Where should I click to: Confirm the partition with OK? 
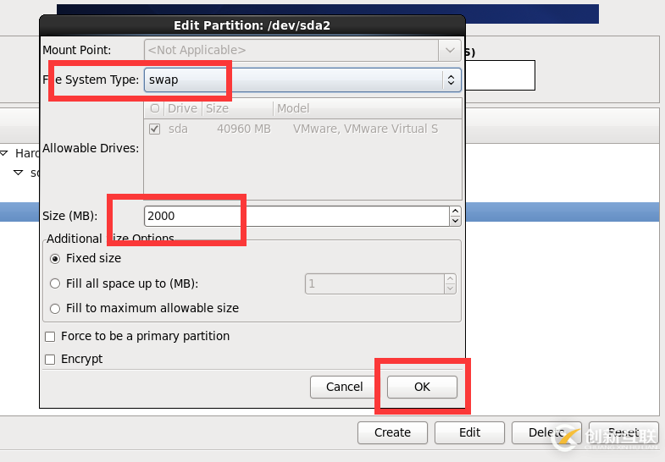(422, 387)
